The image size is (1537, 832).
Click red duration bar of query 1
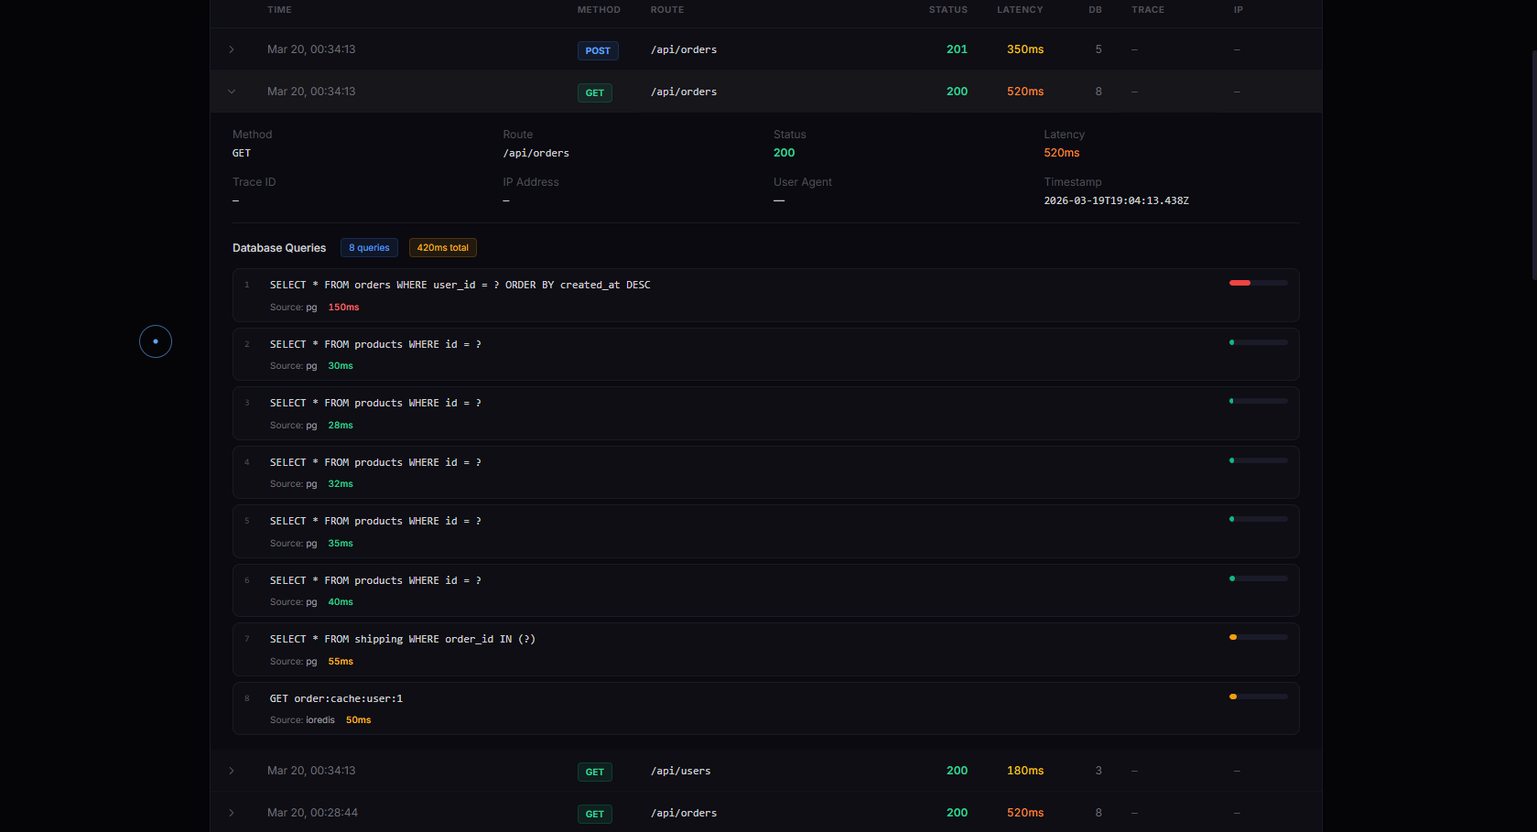(1239, 283)
